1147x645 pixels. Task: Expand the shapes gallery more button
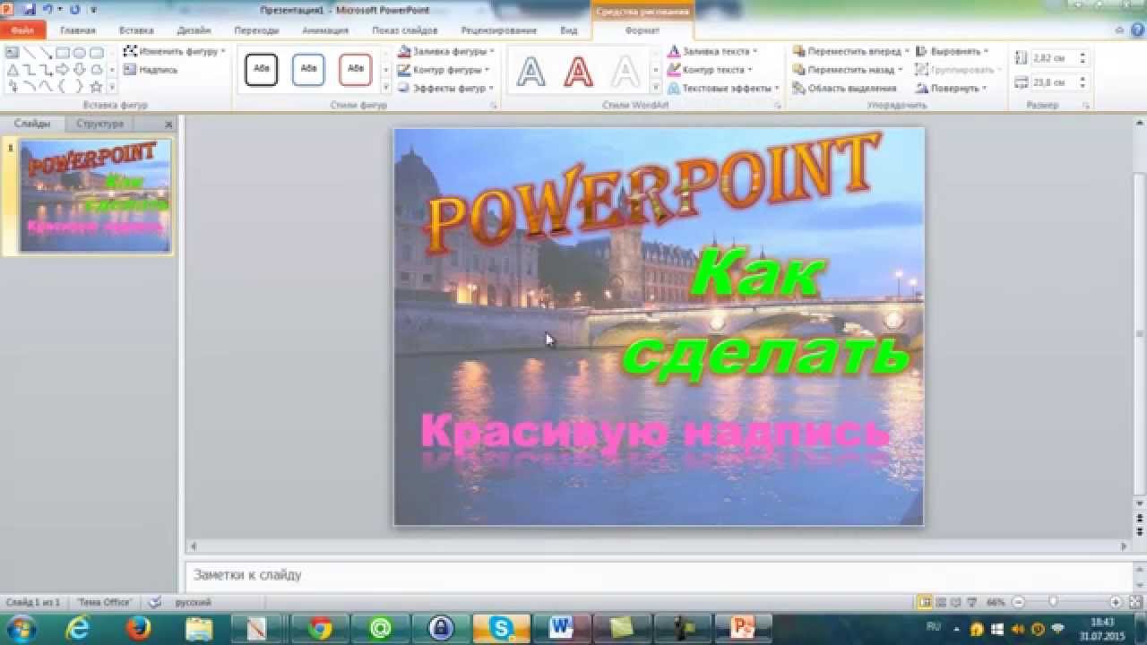click(112, 87)
